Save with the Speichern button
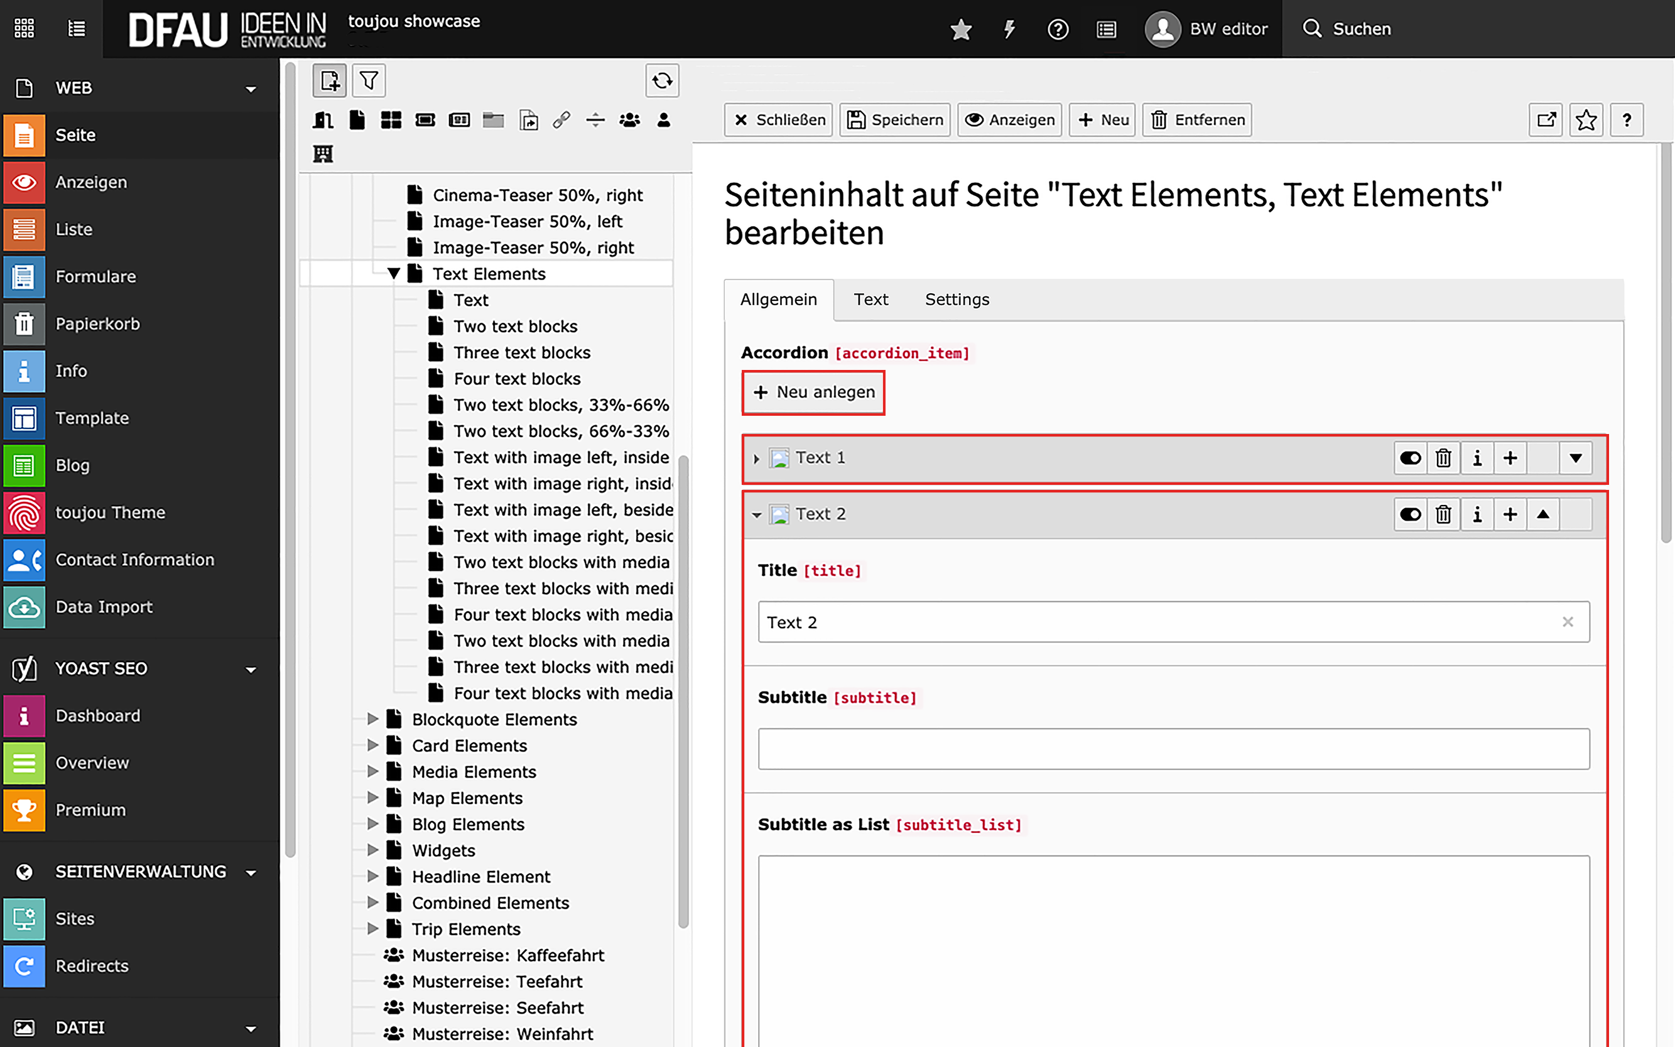The height and width of the screenshot is (1047, 1675). 896,120
